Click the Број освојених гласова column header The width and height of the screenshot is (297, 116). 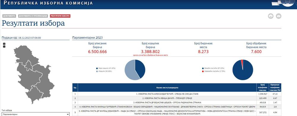pyautogui.click(x=262, y=88)
